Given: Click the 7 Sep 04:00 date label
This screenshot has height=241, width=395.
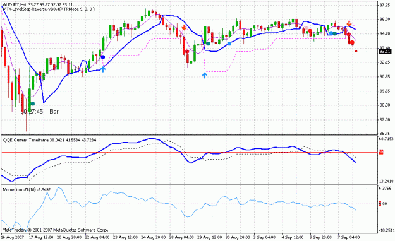Looking at the screenshot, I should pos(349,237).
